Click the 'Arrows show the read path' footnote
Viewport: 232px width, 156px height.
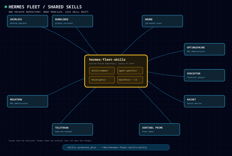pyautogui.click(x=50, y=141)
